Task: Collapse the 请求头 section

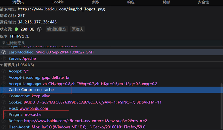Action: click(x=1, y=65)
